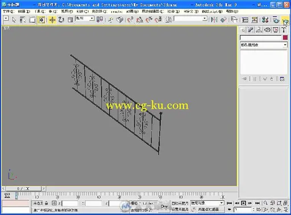
Task: Click Configure Modifier Sets icon
Action: [282, 78]
